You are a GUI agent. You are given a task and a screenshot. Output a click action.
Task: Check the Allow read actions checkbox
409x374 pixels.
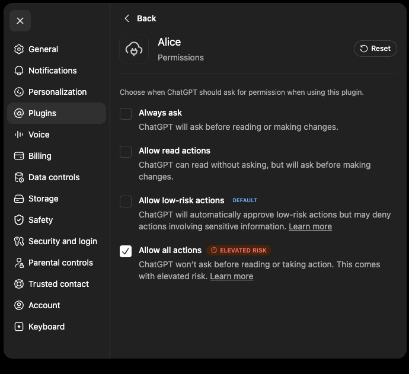coord(126,152)
